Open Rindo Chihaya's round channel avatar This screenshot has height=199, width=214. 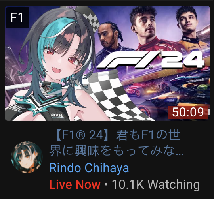click(27, 157)
